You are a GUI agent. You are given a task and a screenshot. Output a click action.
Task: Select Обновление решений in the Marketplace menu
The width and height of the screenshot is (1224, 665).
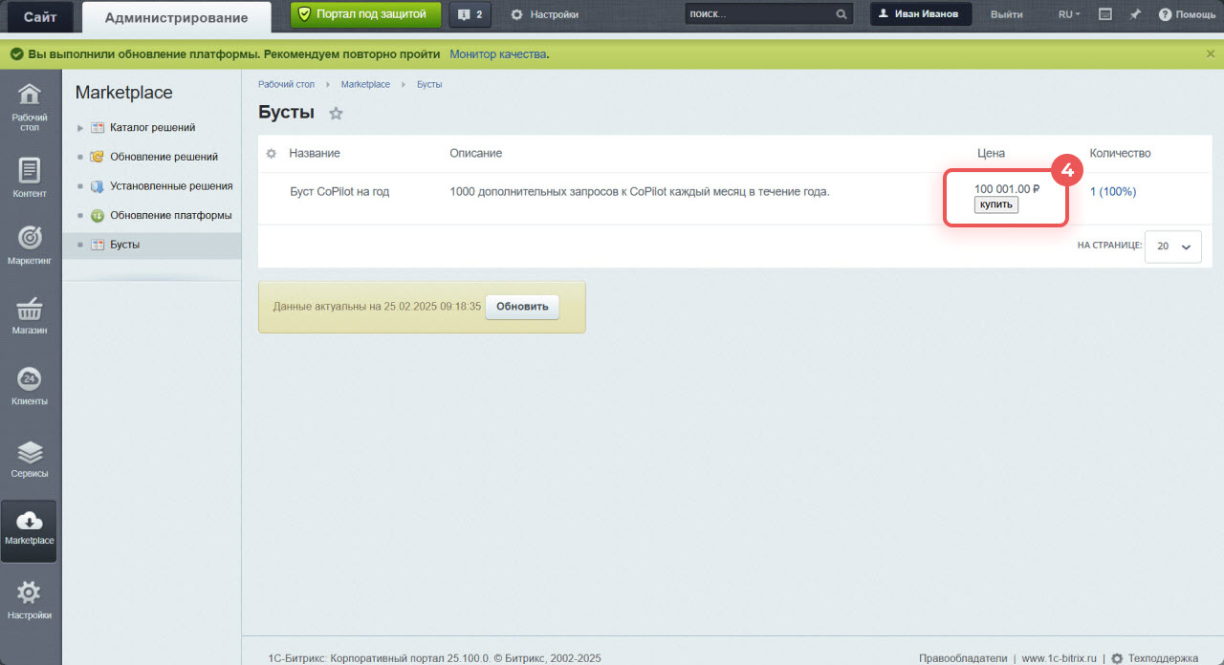(164, 157)
